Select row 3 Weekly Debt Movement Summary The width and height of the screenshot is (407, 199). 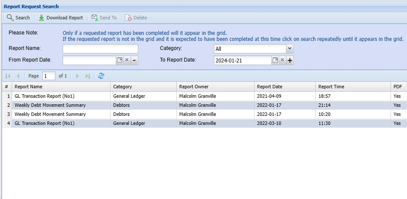[204, 114]
